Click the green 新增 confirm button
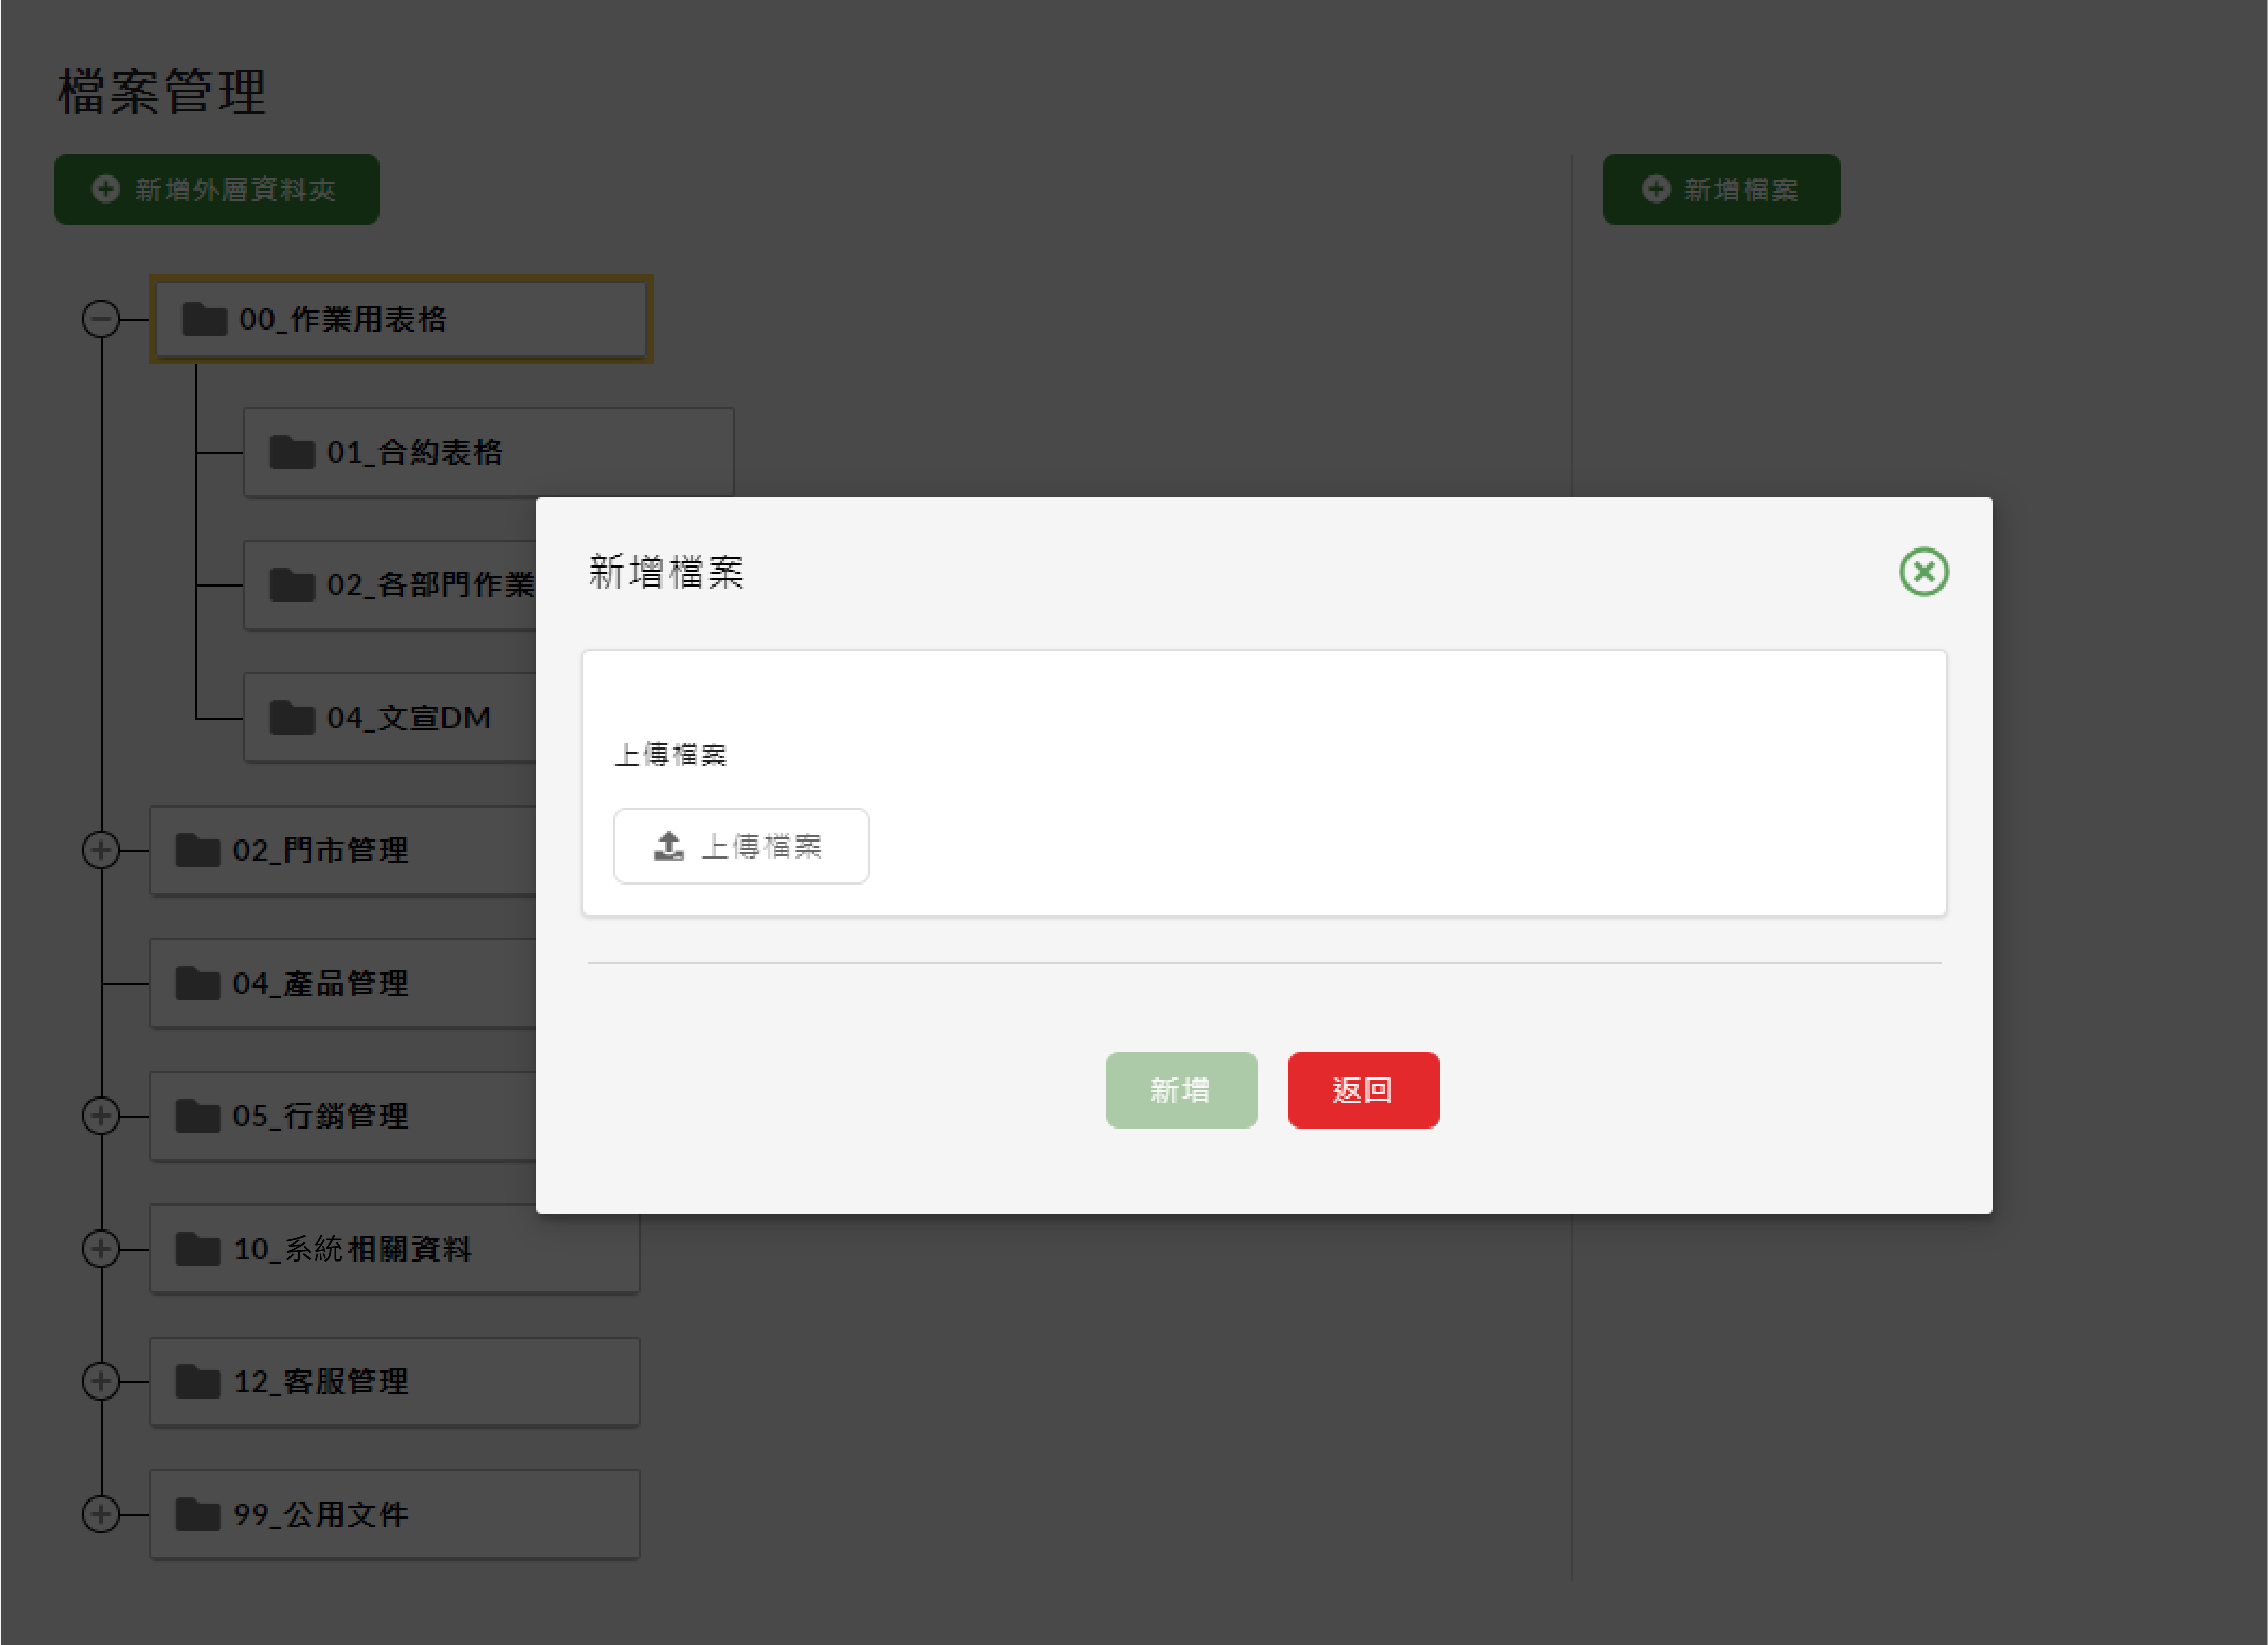 point(1181,1090)
